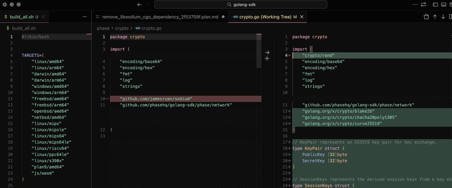Click the unsaved dot on plan.md tab
Screen dimensions: 452x188
223,17
